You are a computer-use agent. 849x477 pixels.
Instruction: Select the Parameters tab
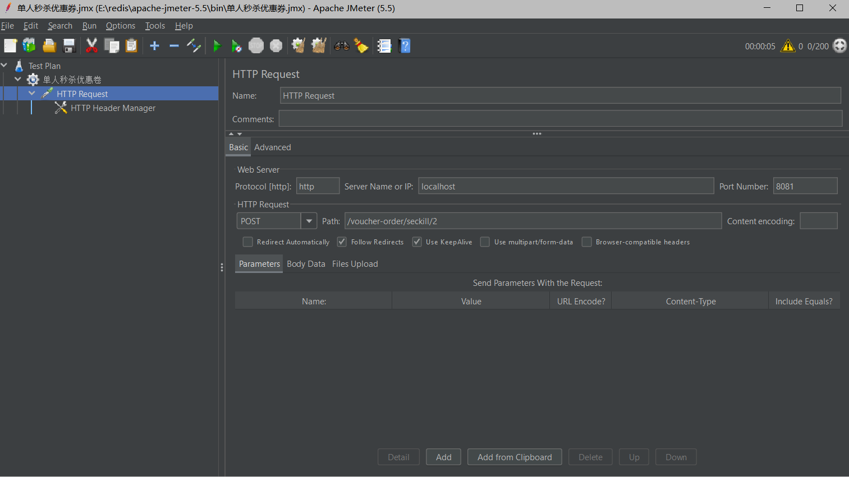(x=259, y=264)
